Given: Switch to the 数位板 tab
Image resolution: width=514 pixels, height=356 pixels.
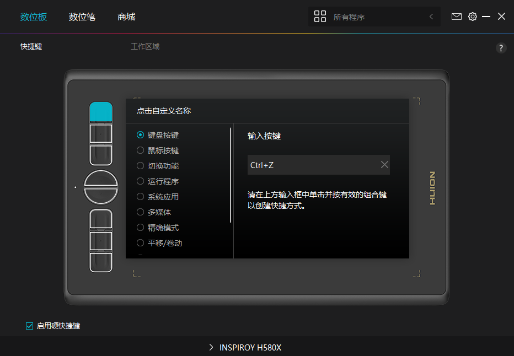Looking at the screenshot, I should [34, 17].
